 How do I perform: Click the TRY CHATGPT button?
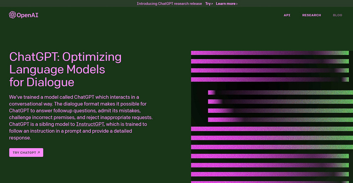(26, 152)
